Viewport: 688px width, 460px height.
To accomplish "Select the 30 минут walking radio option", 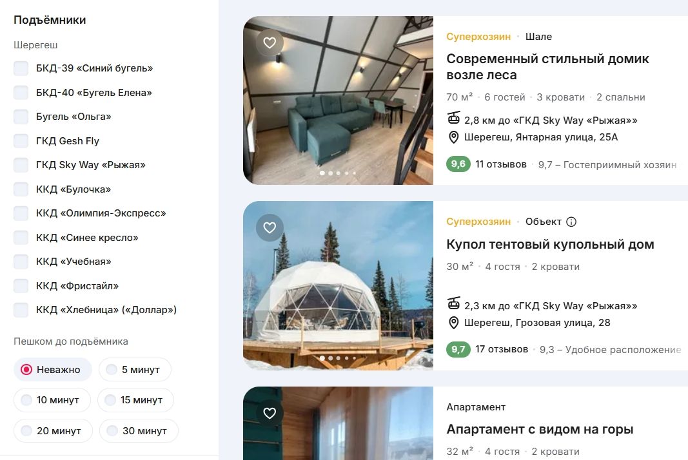I will (x=139, y=430).
